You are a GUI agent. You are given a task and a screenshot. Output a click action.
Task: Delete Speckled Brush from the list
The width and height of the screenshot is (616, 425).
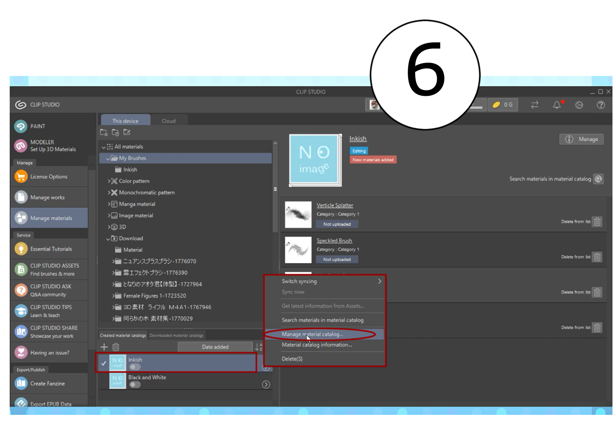point(597,257)
